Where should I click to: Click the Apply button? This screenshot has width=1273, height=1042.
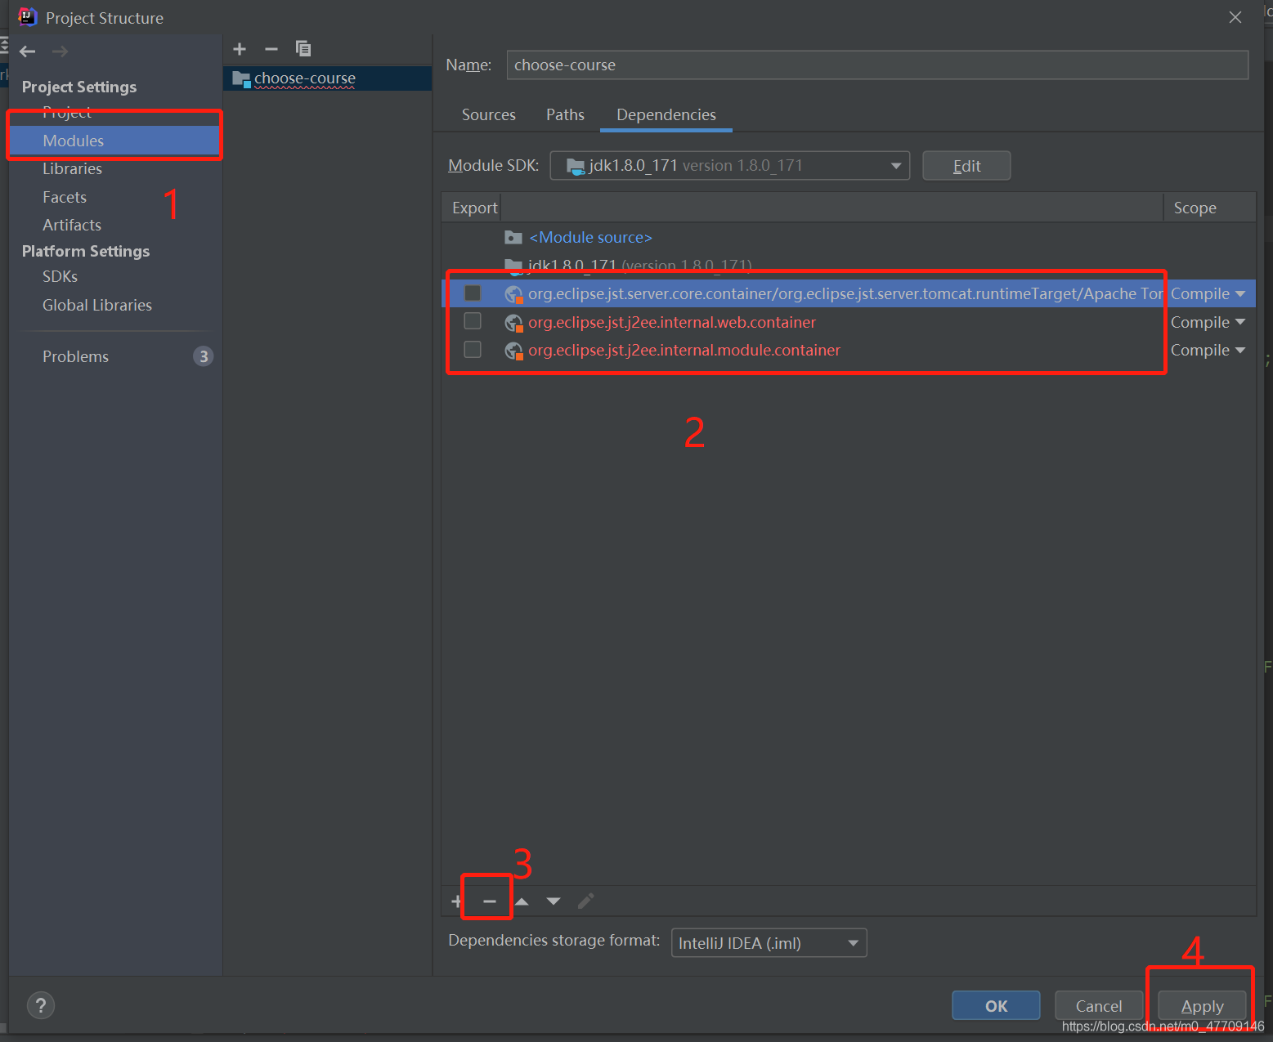tap(1202, 1006)
